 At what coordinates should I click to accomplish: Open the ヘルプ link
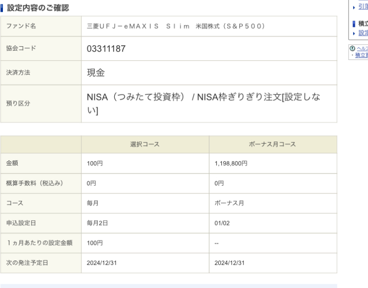(x=363, y=49)
